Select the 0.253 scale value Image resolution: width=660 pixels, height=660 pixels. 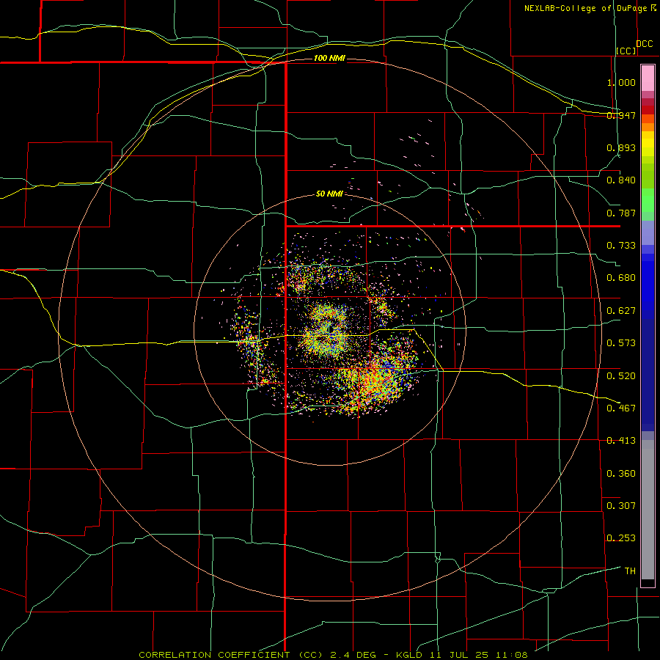tap(621, 538)
